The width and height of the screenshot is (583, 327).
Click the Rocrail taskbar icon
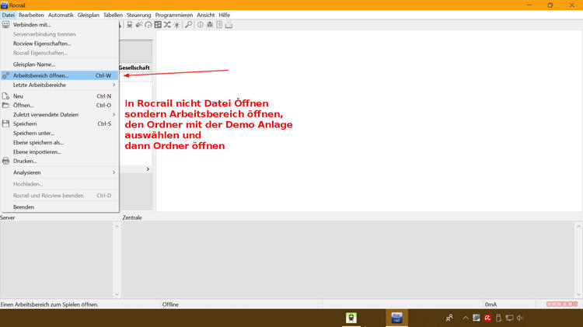pyautogui.click(x=396, y=318)
